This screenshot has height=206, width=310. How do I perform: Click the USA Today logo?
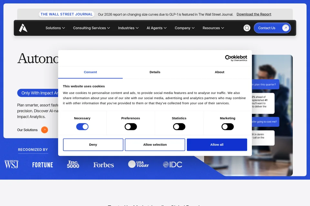[x=139, y=164]
